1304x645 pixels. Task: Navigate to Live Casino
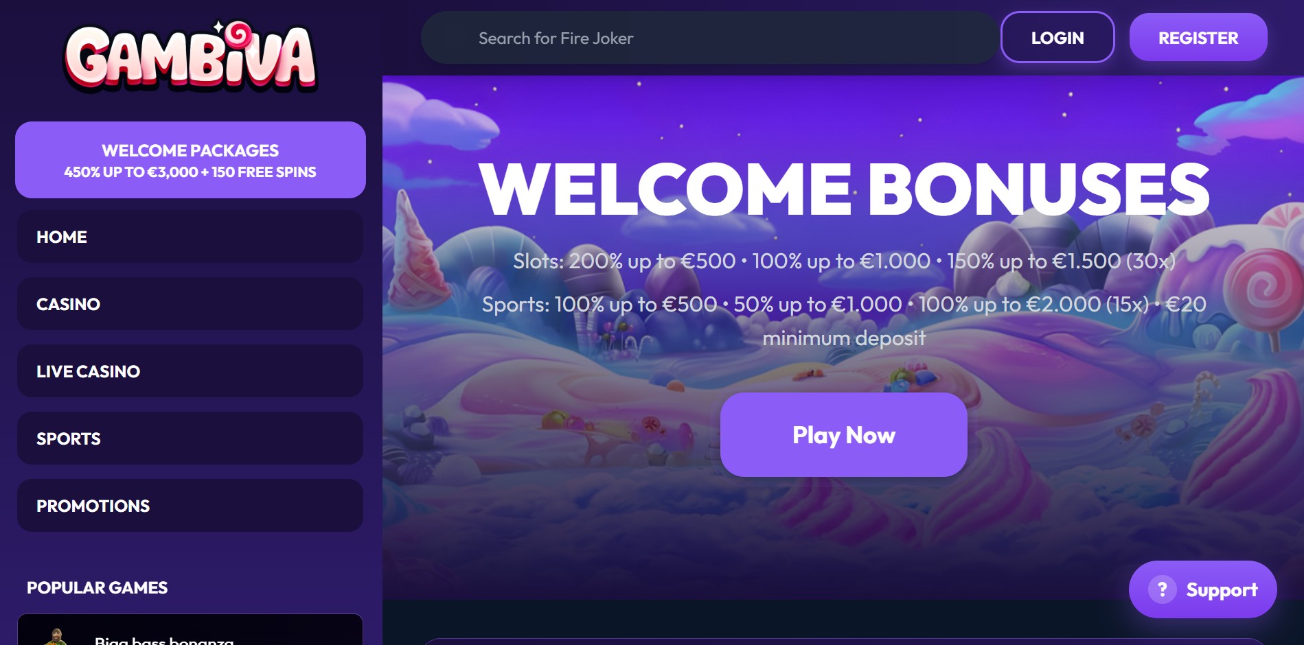point(190,371)
